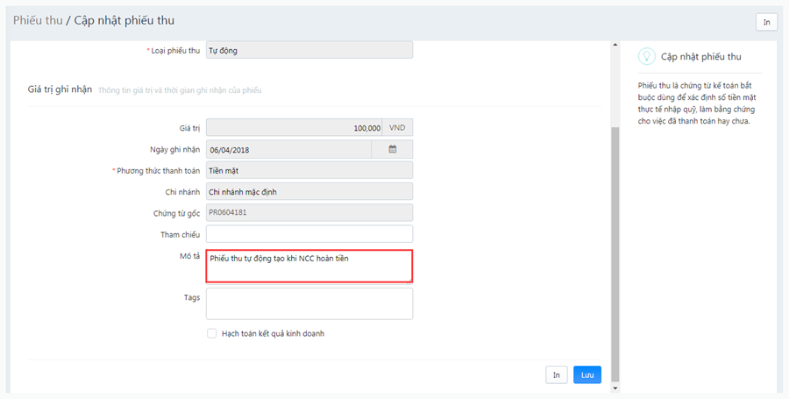Click the Lưu save button
Image resolution: width=789 pixels, height=399 pixels.
[587, 374]
